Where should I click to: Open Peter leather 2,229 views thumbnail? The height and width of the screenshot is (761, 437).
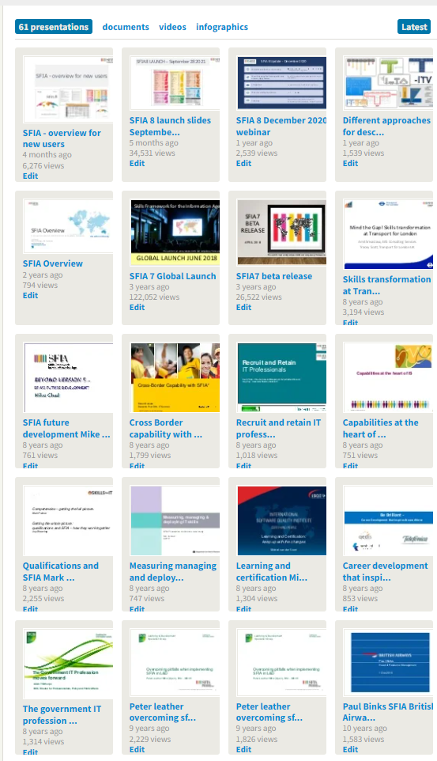(175, 662)
